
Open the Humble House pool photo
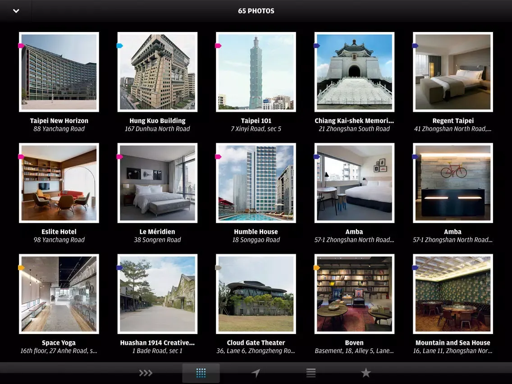pos(256,183)
